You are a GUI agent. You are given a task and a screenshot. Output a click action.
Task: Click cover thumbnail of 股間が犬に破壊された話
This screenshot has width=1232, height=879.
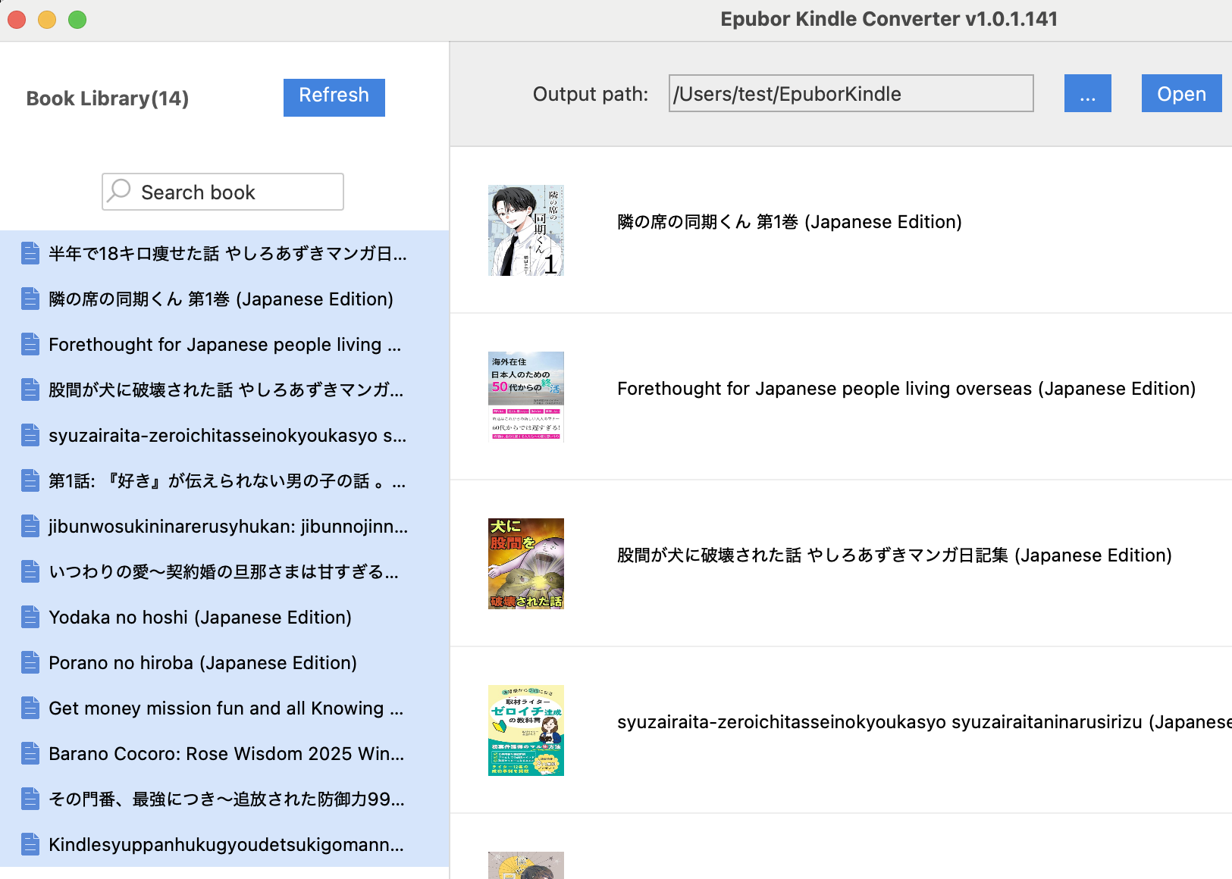[526, 564]
